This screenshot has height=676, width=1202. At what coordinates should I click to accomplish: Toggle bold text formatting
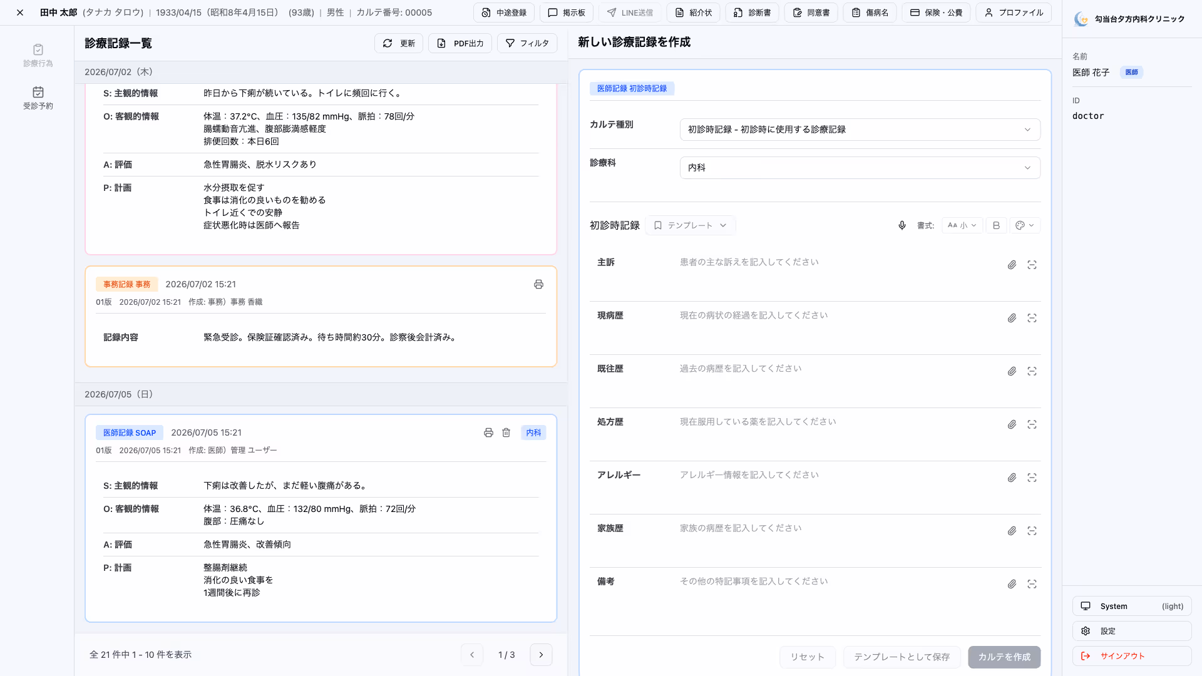(x=996, y=225)
